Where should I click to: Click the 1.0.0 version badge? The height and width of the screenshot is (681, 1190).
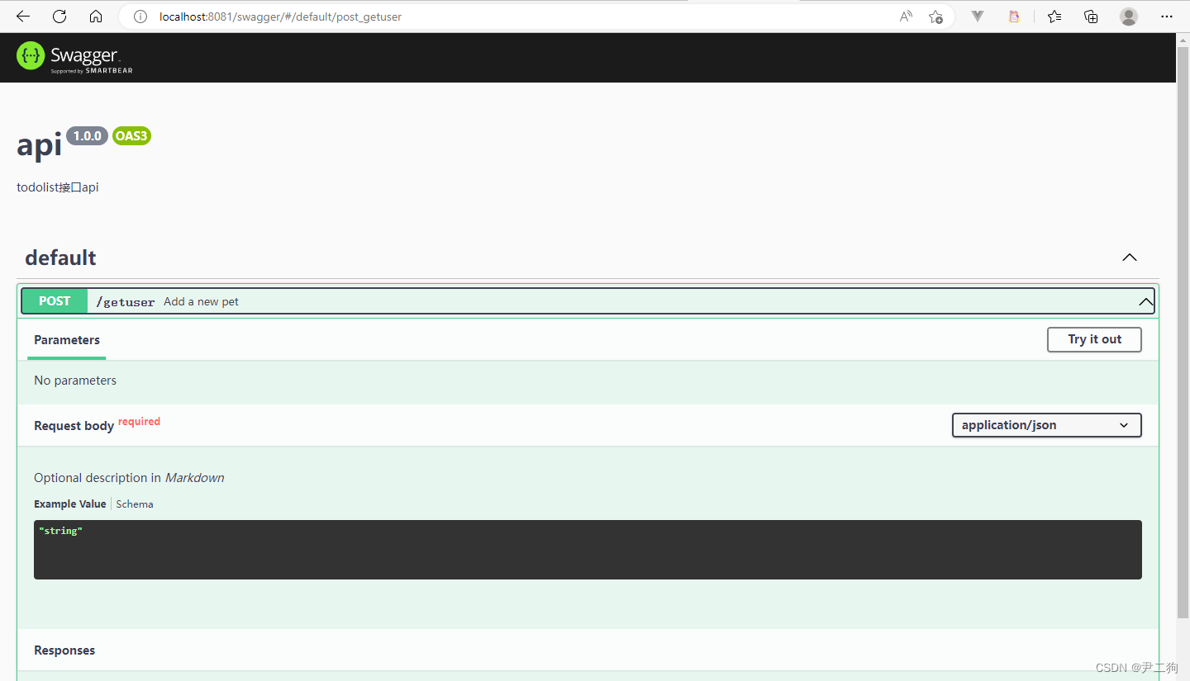[87, 135]
